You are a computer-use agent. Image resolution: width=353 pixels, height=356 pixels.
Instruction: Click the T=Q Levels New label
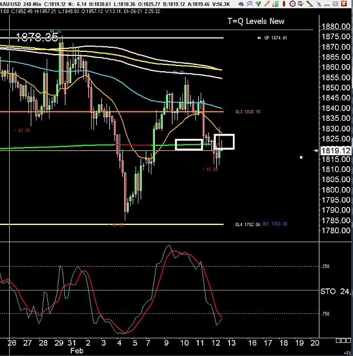pyautogui.click(x=256, y=21)
